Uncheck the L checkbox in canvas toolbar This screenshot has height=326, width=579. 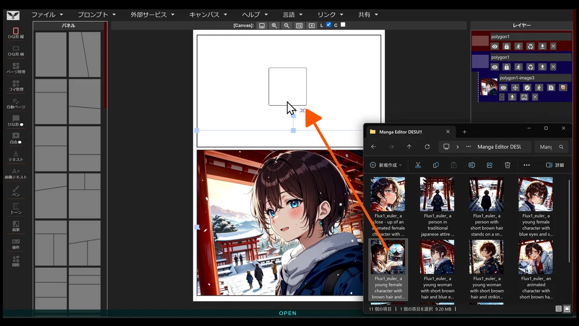coord(329,25)
